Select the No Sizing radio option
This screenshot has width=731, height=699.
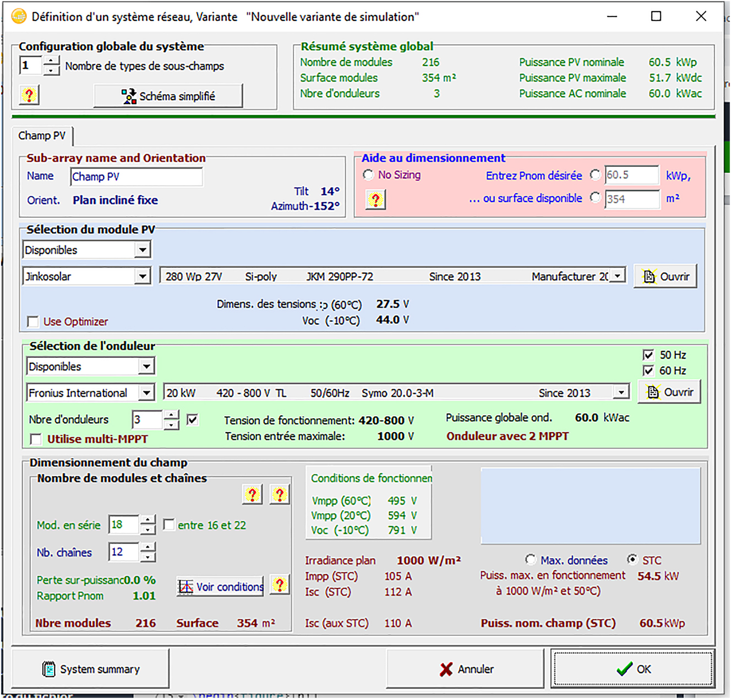(x=368, y=174)
